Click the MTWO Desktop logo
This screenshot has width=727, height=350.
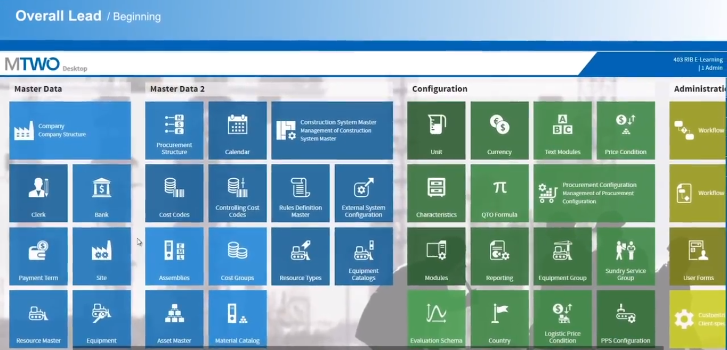45,63
